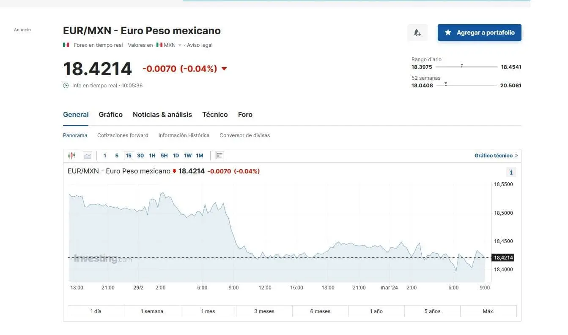The image size is (568, 335).
Task: Click the 52-week high value 20.5061
Action: click(x=510, y=86)
